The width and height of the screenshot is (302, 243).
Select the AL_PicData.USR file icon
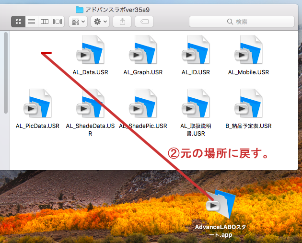(37, 103)
